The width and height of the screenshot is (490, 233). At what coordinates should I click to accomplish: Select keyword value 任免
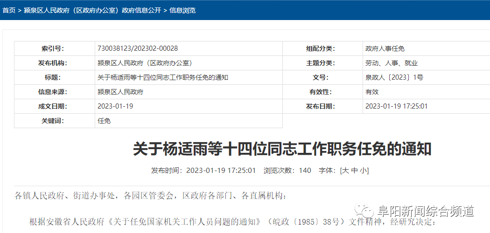pos(104,121)
